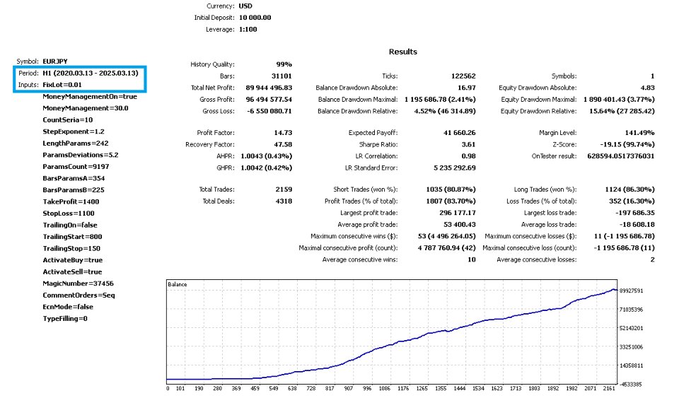Click BarsParamsB=225 parameter
Viewport: 679px width, 398px height.
pos(74,190)
